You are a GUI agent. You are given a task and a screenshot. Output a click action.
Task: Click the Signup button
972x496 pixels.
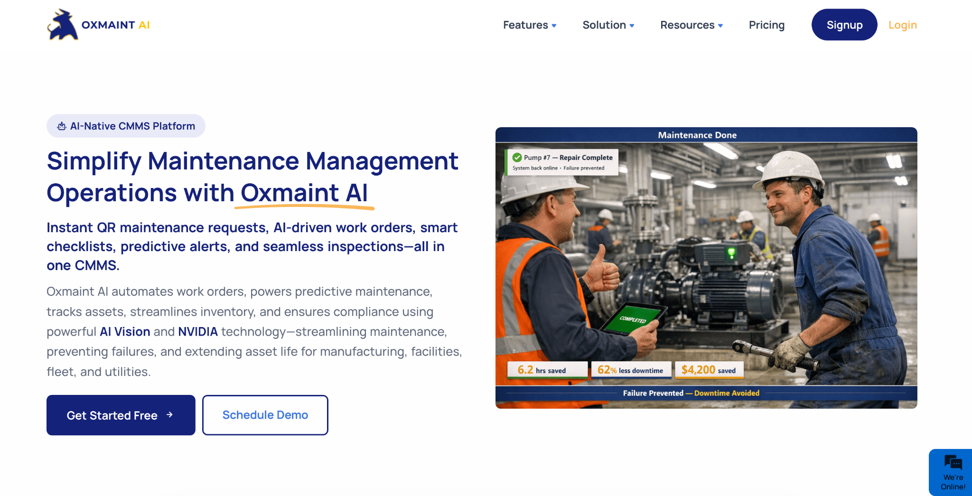844,25
